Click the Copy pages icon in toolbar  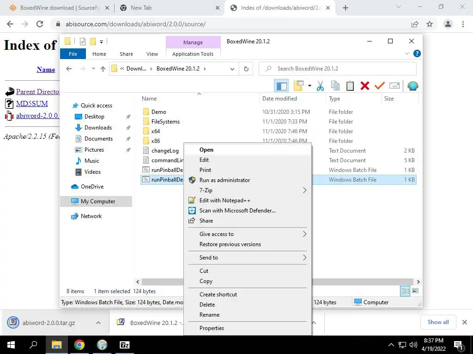(x=335, y=86)
